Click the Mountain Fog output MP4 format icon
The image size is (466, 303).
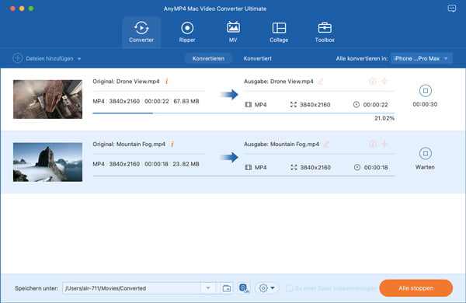(x=249, y=167)
